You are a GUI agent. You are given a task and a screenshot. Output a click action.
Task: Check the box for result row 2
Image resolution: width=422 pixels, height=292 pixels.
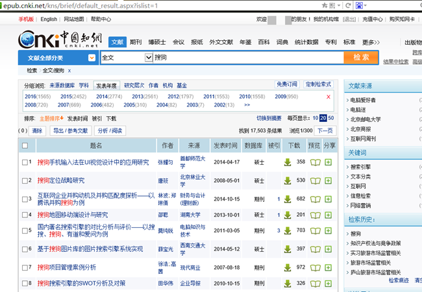click(25, 180)
